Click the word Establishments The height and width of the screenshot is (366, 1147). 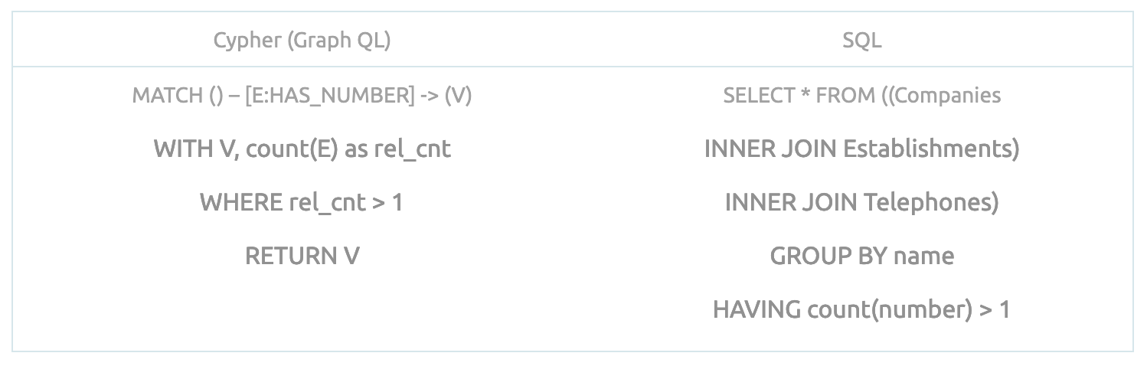930,149
